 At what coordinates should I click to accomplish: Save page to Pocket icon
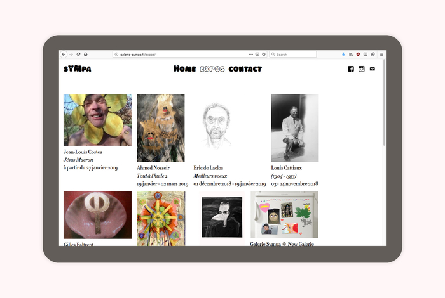point(257,55)
